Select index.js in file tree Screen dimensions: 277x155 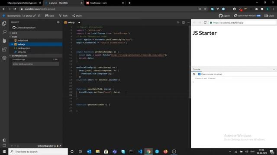coord(35,44)
